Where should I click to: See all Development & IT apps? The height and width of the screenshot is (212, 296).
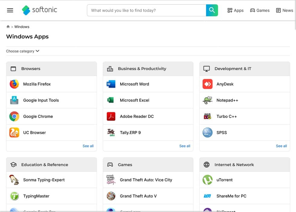(281, 146)
